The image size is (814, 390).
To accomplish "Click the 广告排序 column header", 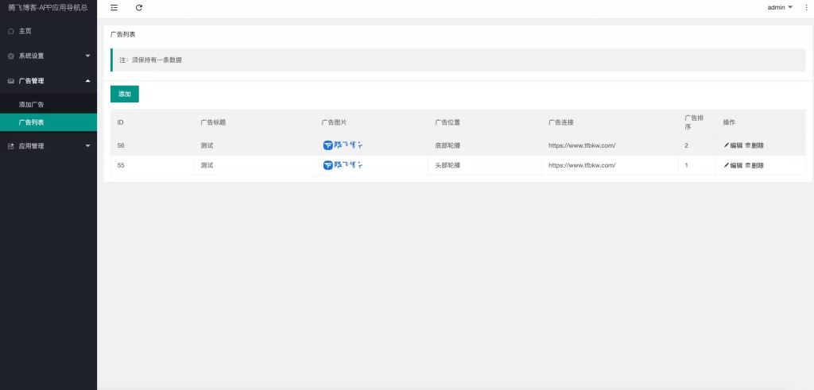I will coord(693,122).
